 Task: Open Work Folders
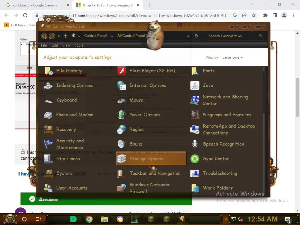[x=212, y=188]
